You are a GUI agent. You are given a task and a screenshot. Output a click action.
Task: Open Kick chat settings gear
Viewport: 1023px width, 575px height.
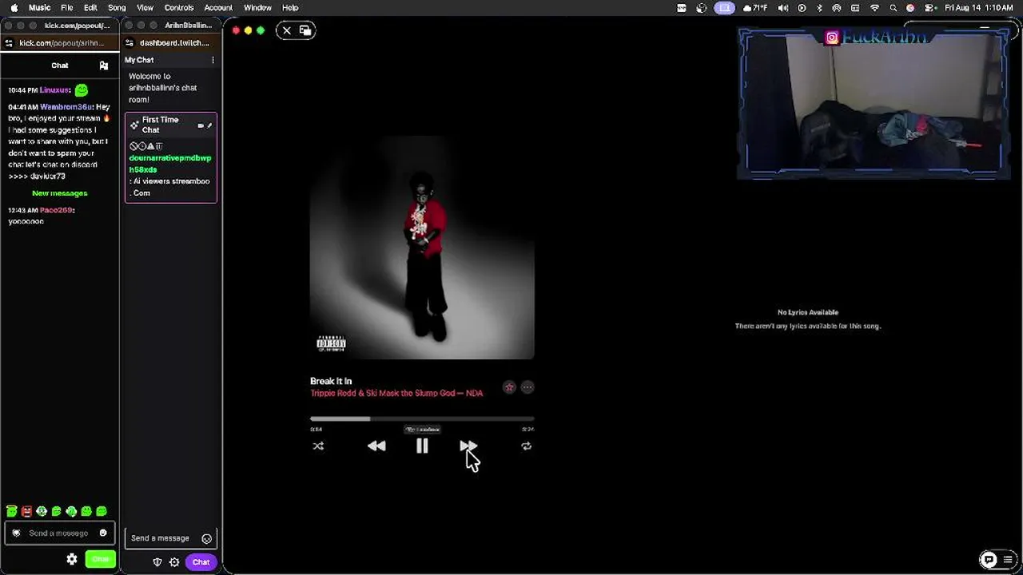(x=72, y=559)
